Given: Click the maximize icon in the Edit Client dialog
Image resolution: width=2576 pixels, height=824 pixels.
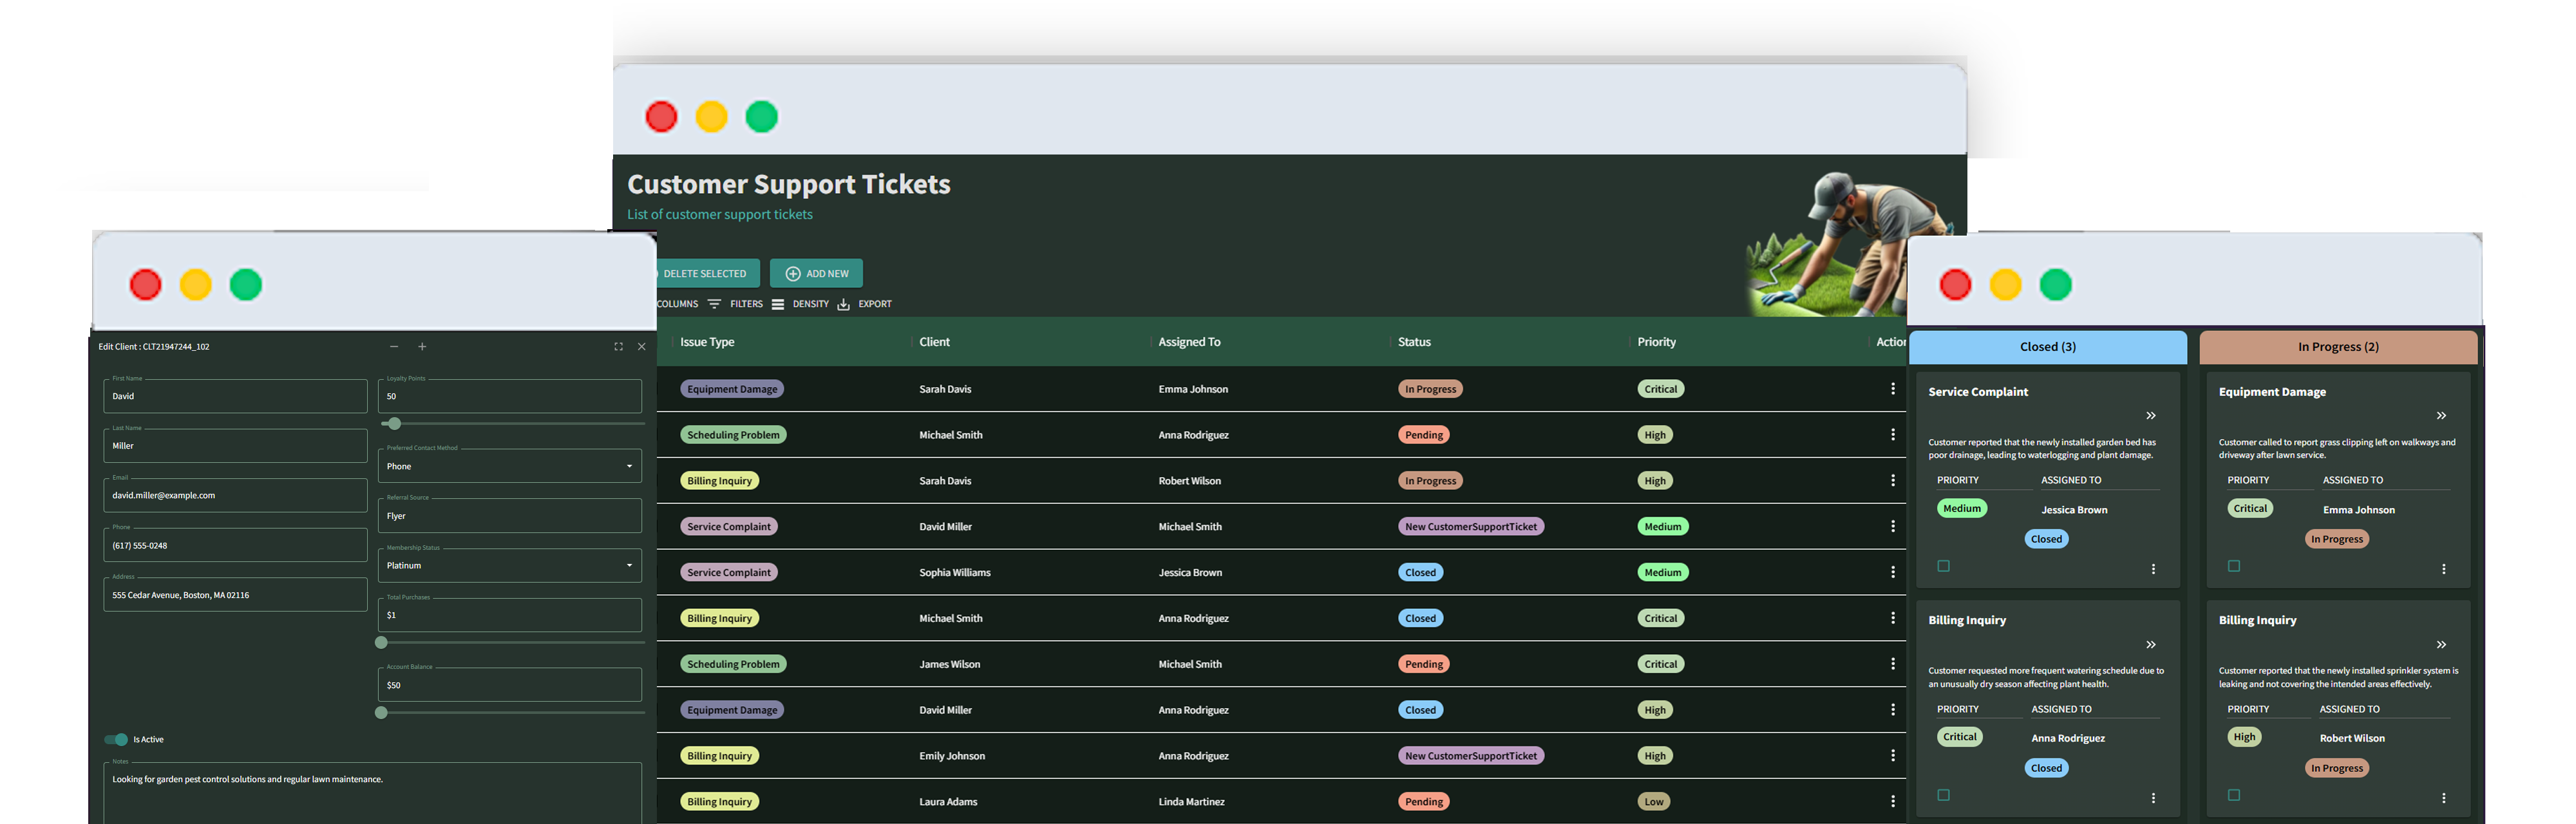Looking at the screenshot, I should (x=618, y=346).
